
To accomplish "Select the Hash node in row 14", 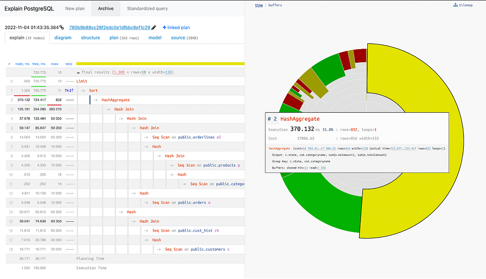I will point(131,212).
